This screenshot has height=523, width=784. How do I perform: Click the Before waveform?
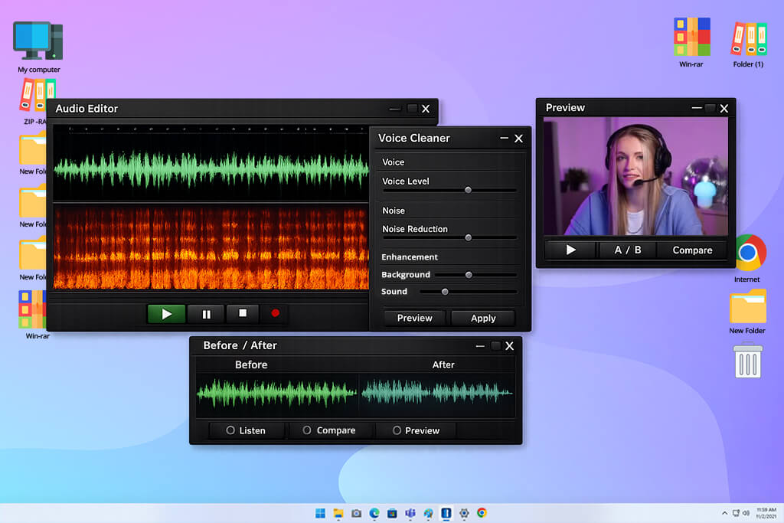pyautogui.click(x=276, y=393)
